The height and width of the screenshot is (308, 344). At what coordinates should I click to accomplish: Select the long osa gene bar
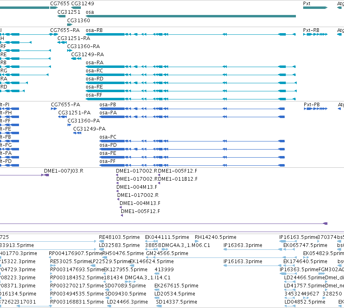coord(191,16)
